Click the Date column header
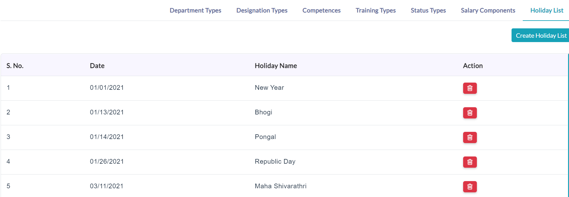Viewport: 569px width, 197px height. point(97,66)
